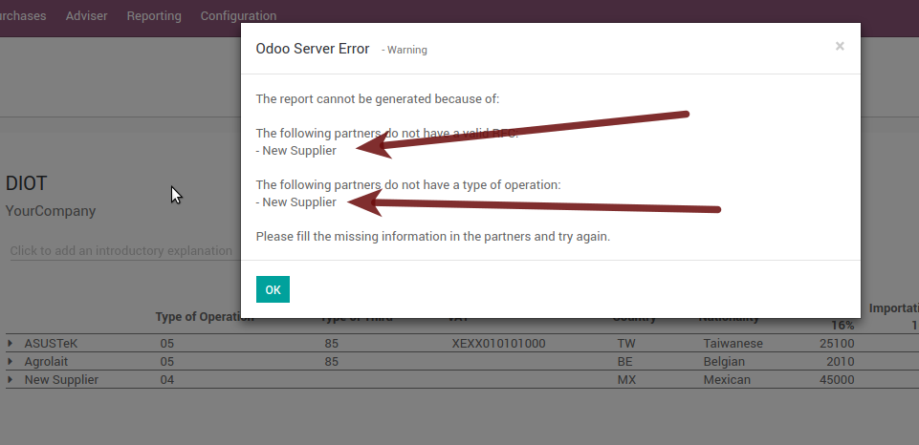Image resolution: width=919 pixels, height=445 pixels.
Task: Open the Adviser menu
Action: (86, 16)
